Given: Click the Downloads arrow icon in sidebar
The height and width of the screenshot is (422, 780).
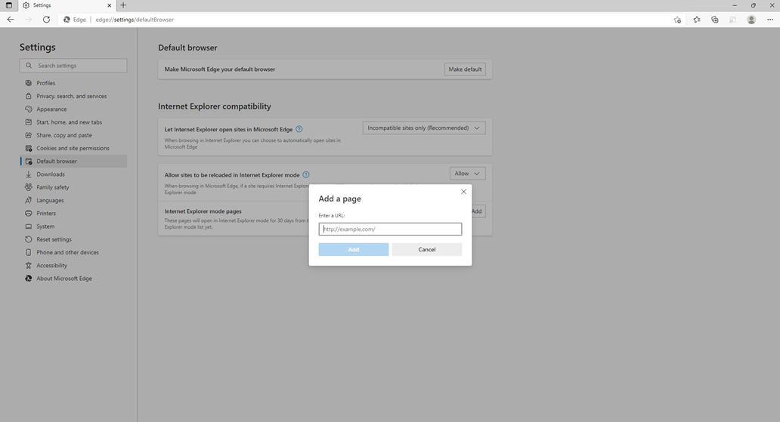Looking at the screenshot, I should click(x=29, y=174).
